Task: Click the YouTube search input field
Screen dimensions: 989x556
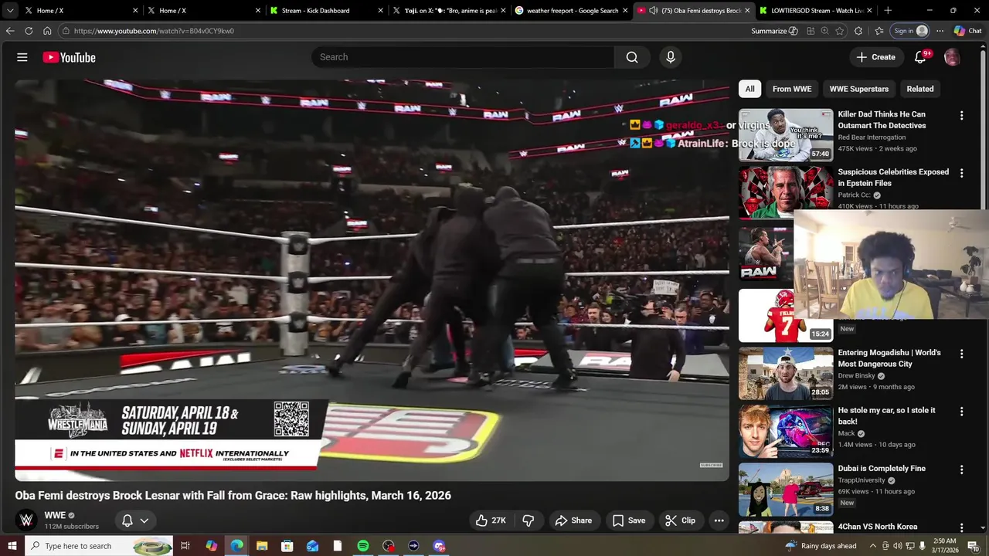Action: pos(463,57)
